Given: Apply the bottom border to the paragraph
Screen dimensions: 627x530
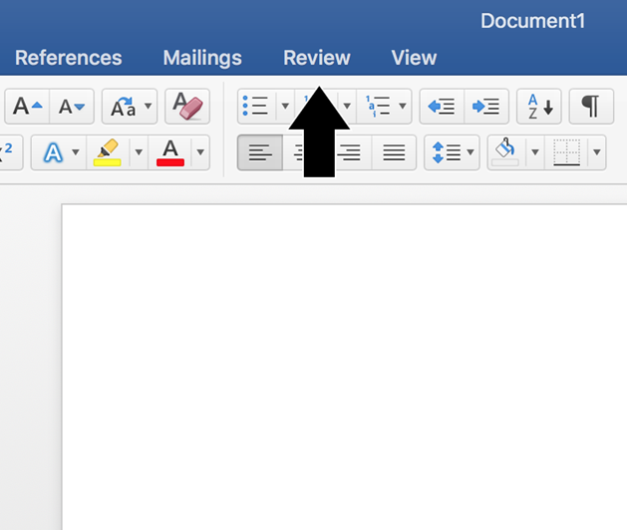Looking at the screenshot, I should [x=566, y=152].
